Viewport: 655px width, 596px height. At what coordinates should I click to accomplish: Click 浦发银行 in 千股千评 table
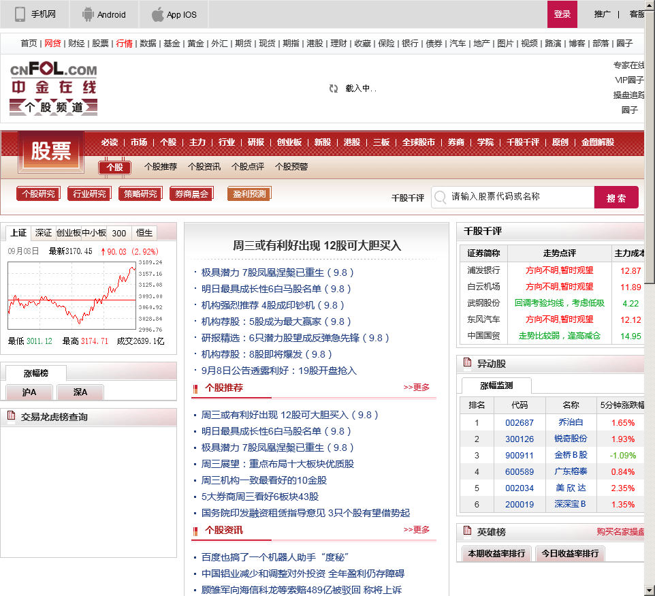coord(483,270)
